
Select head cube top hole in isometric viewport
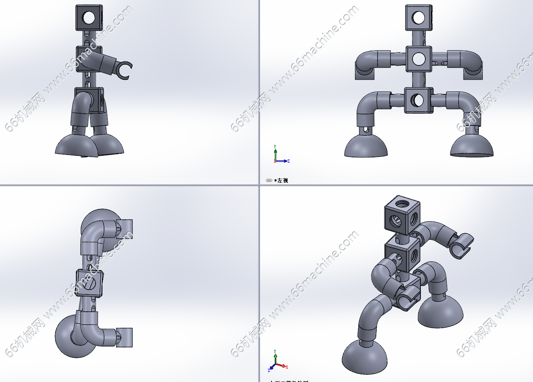[x=402, y=202]
